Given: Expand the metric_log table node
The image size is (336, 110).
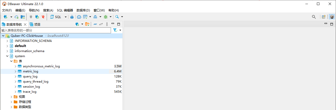Looking at the screenshot, I should (16, 71).
